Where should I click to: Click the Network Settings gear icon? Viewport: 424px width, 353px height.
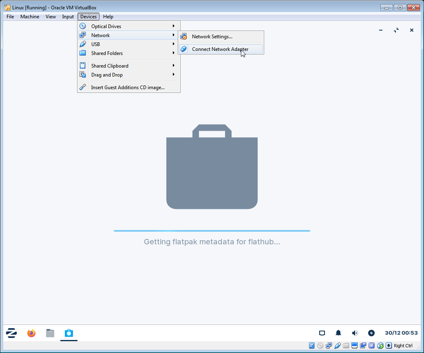coord(183,37)
